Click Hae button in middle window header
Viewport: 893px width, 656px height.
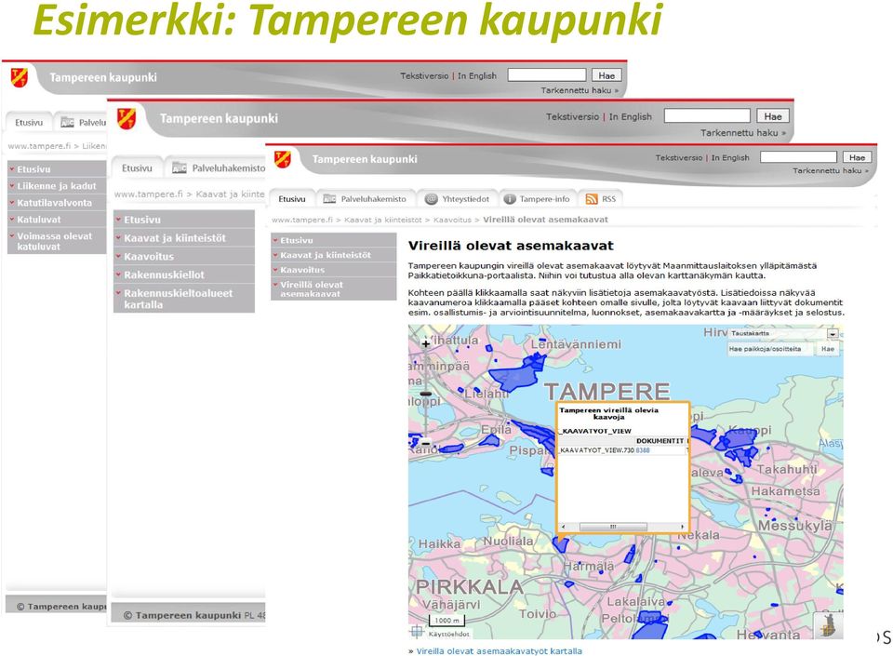click(x=773, y=116)
